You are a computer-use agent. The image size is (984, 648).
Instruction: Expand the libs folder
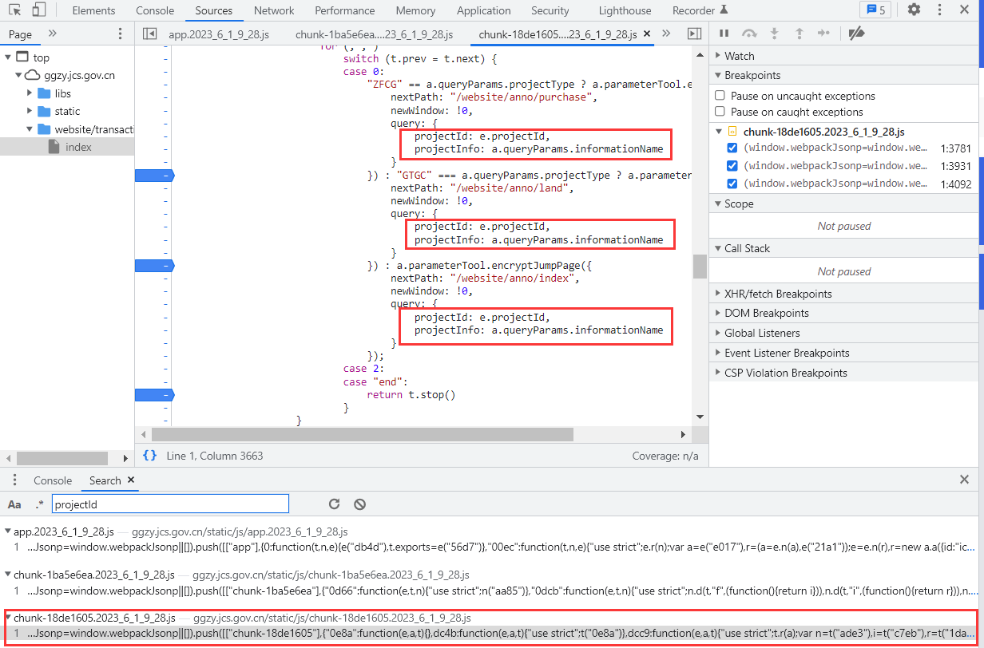pyautogui.click(x=30, y=93)
